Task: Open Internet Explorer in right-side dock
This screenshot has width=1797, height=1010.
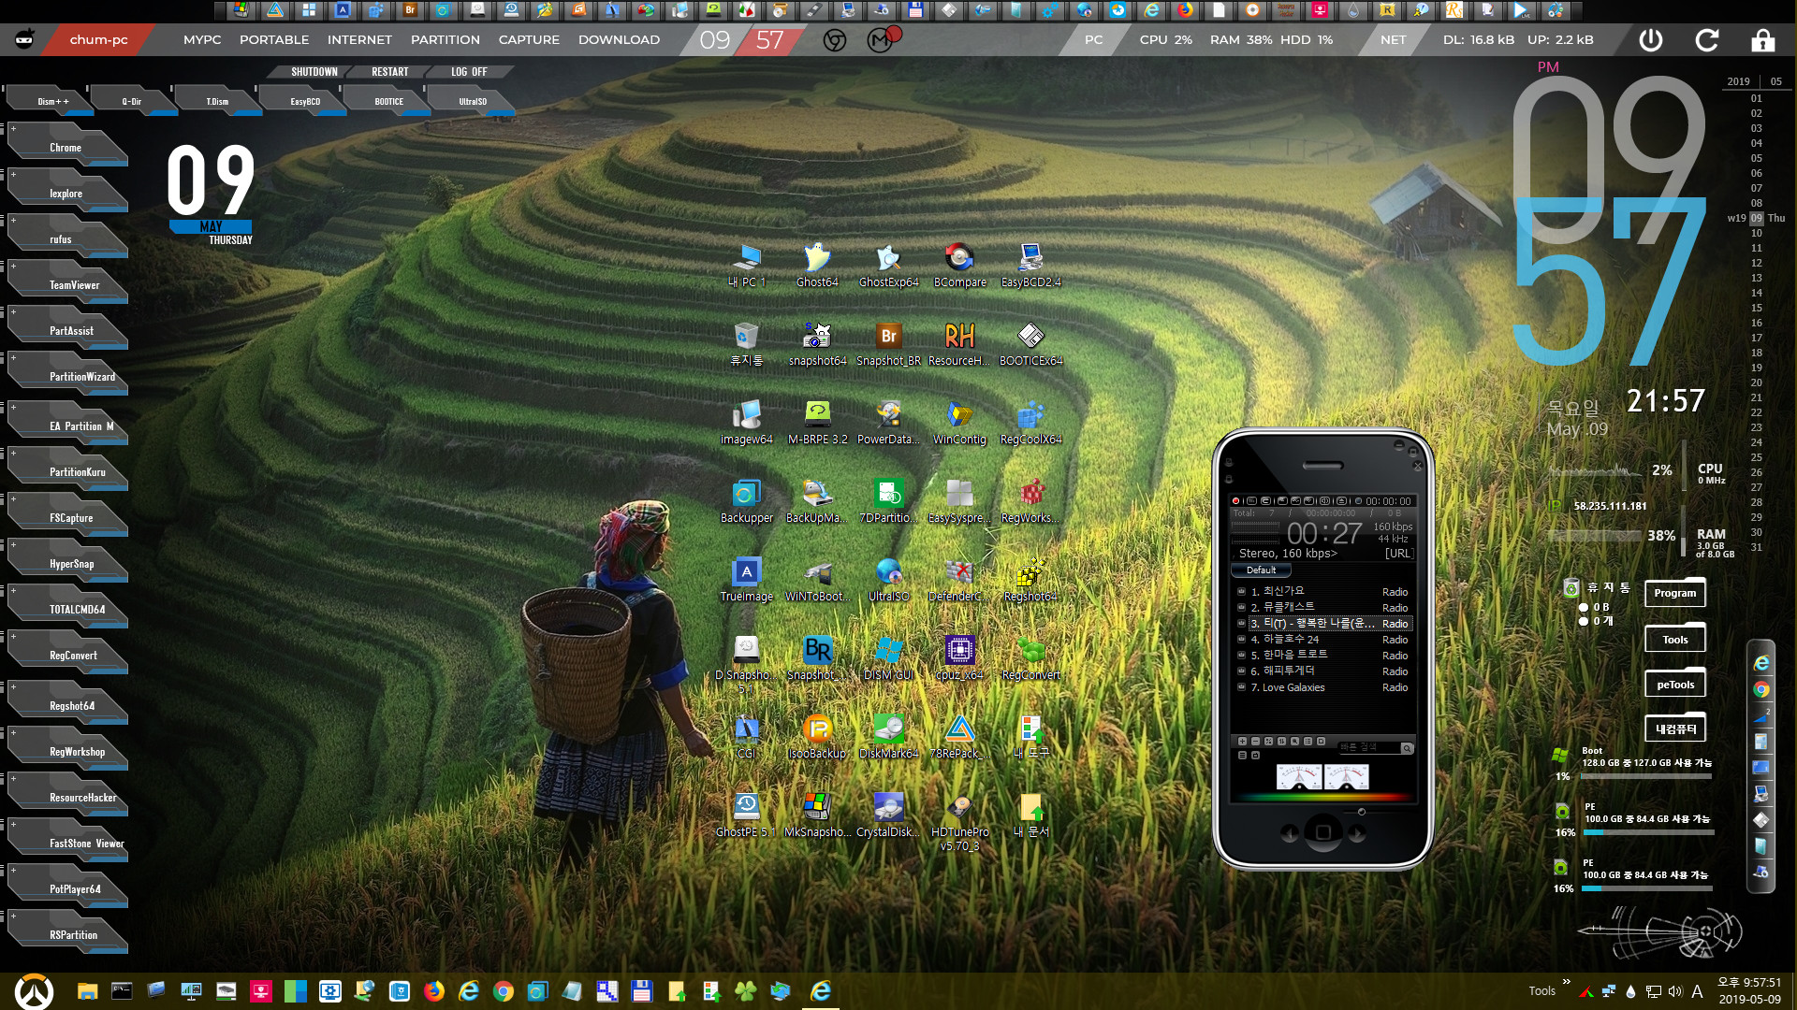Action: click(1761, 663)
